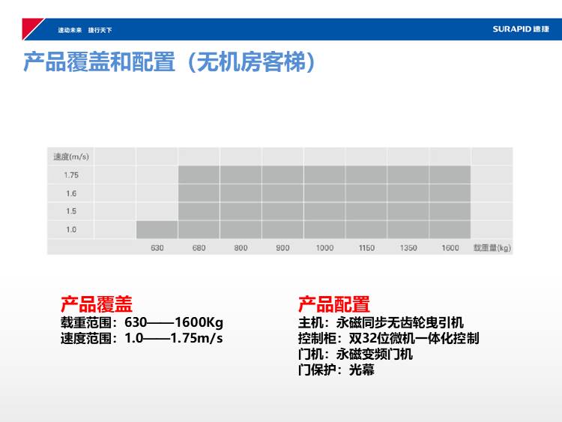Click the 载重量(kg) axis label

coord(492,248)
